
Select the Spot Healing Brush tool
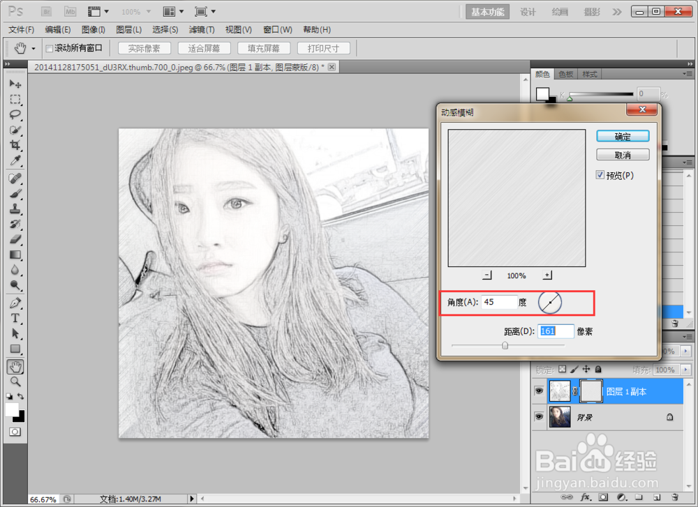(x=15, y=179)
